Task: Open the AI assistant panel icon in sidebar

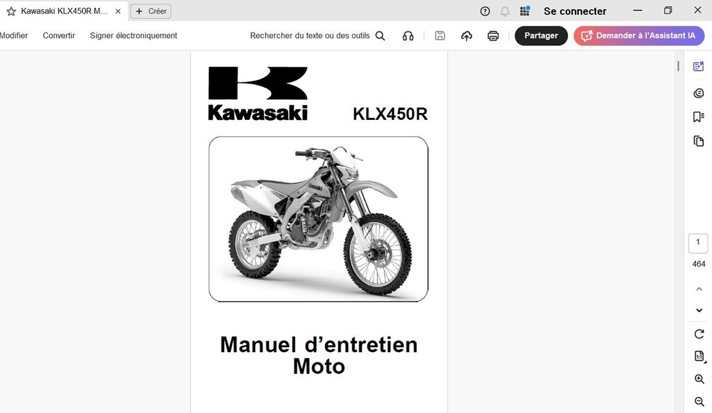Action: coord(699,66)
